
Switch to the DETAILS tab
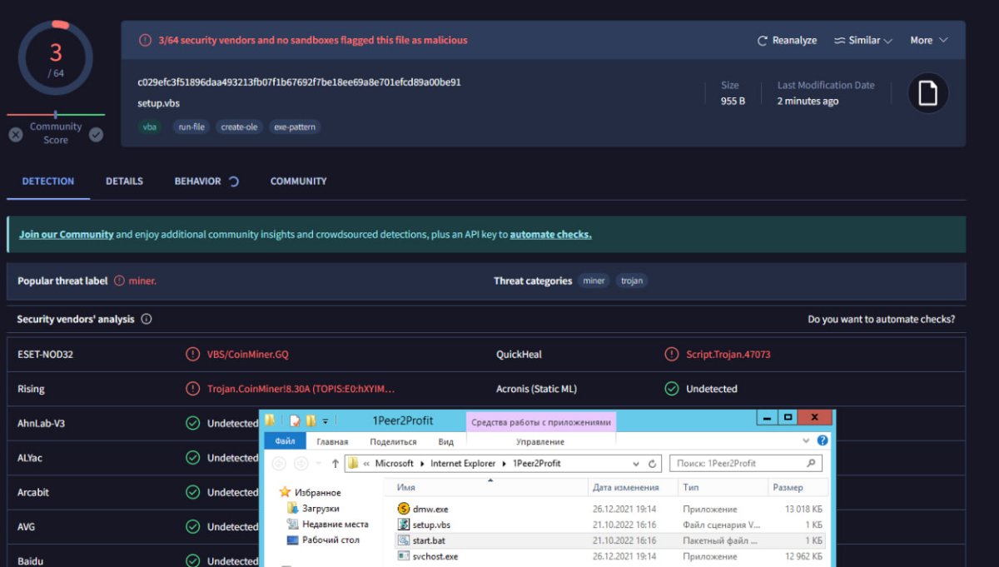(x=124, y=182)
